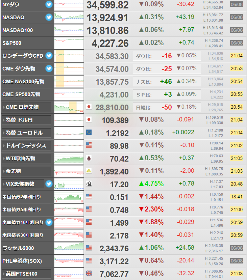Click the Twitter icon beside NYダウ
Viewport: 247px width, 280px height.
pyautogui.click(x=49, y=4)
